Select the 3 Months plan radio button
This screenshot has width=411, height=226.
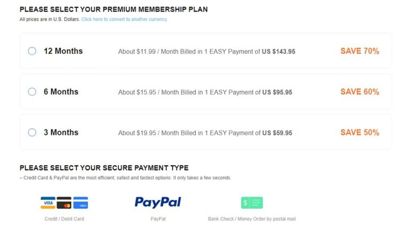click(x=32, y=133)
